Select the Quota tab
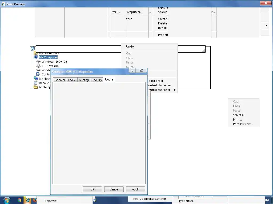 click(109, 79)
